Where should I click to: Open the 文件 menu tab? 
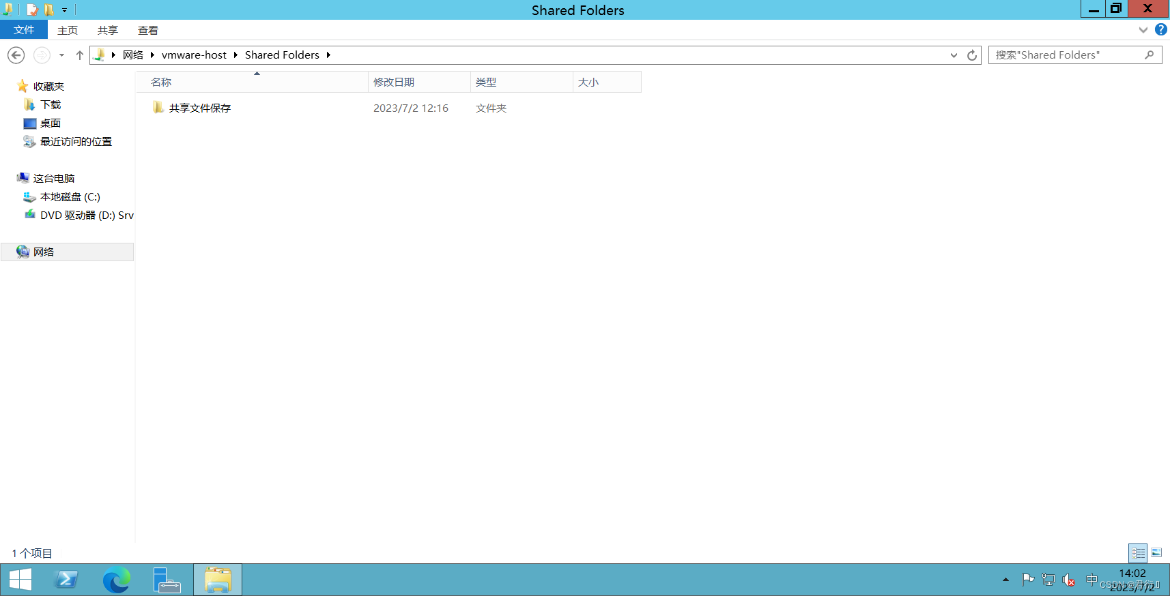point(24,30)
